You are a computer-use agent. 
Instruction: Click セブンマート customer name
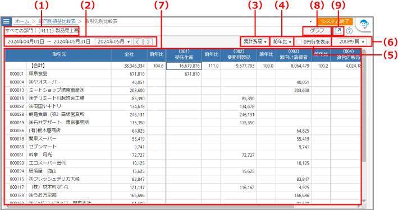(x=43, y=147)
